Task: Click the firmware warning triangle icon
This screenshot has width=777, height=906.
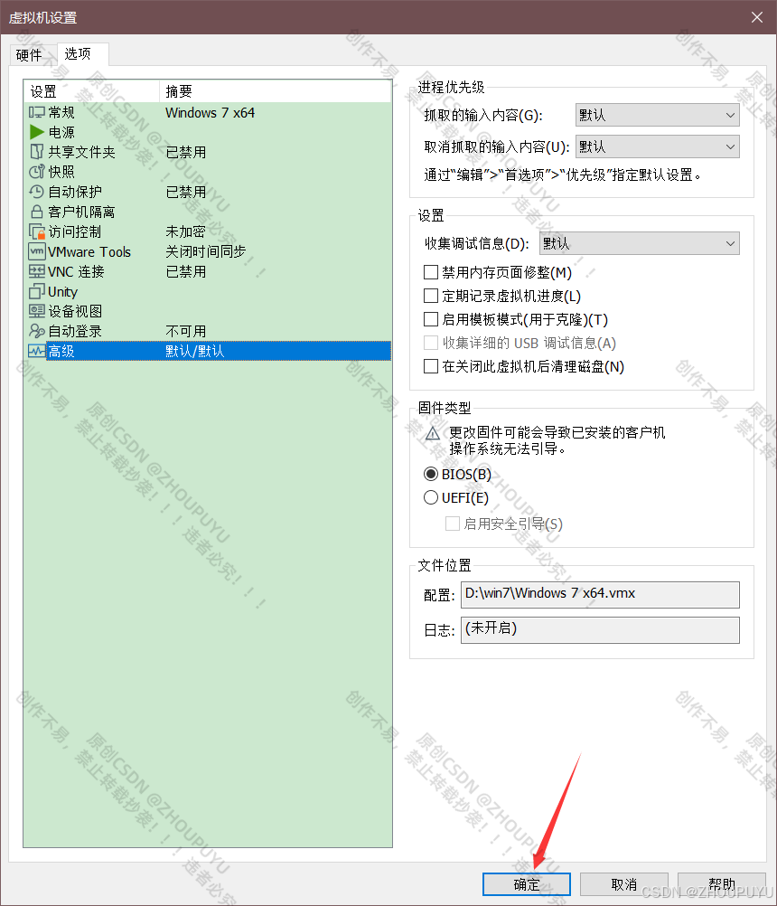Action: coord(433,433)
